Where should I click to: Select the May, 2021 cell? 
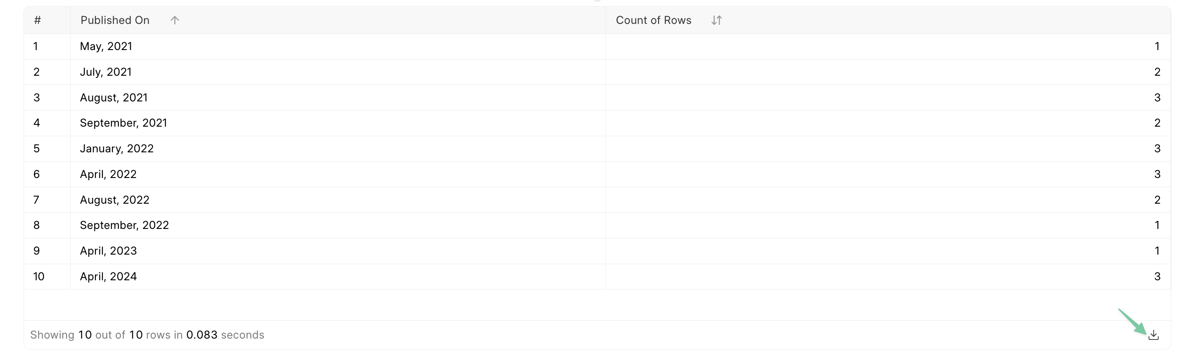coord(106,46)
